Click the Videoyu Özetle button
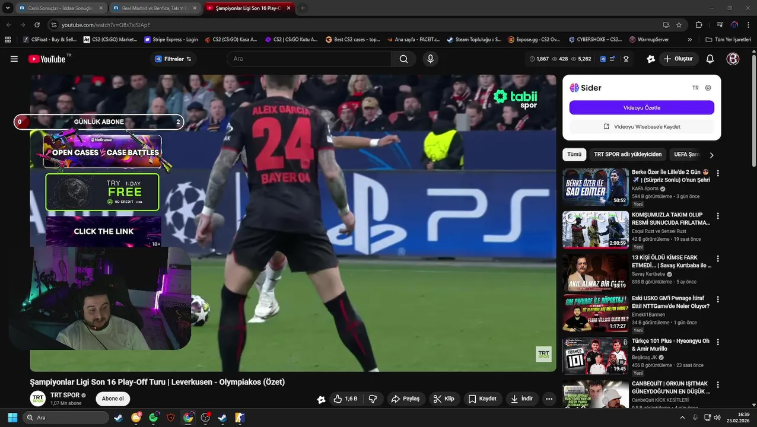 click(x=642, y=107)
